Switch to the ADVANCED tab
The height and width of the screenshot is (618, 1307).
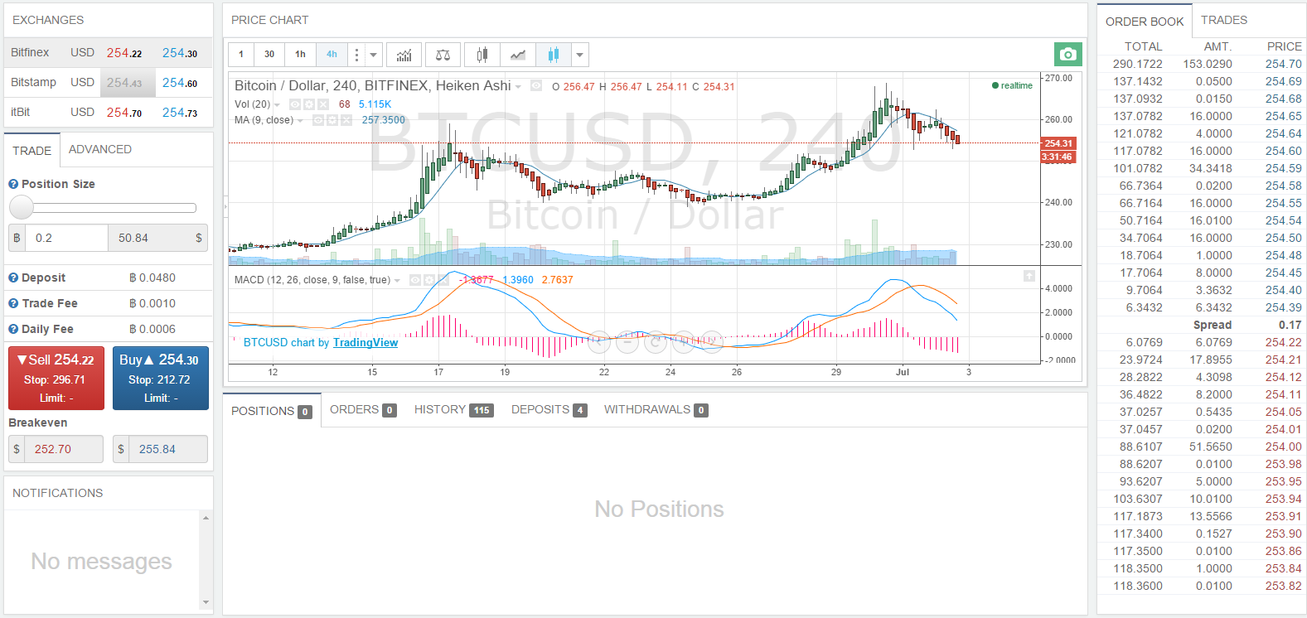(100, 149)
